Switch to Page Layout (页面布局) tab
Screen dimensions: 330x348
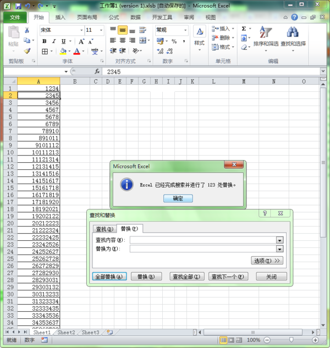point(87,17)
